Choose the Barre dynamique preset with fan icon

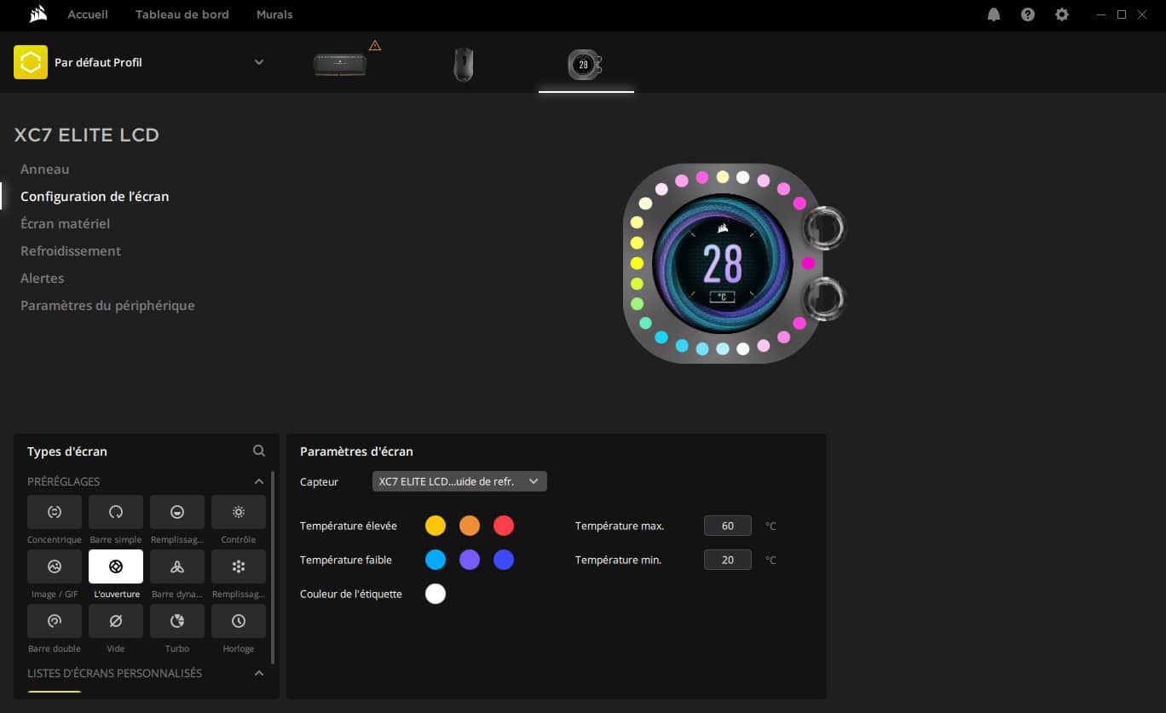click(x=177, y=566)
